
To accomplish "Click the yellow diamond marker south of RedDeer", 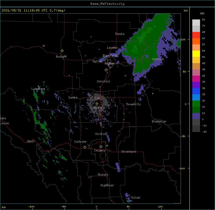I will [x=106, y=70].
